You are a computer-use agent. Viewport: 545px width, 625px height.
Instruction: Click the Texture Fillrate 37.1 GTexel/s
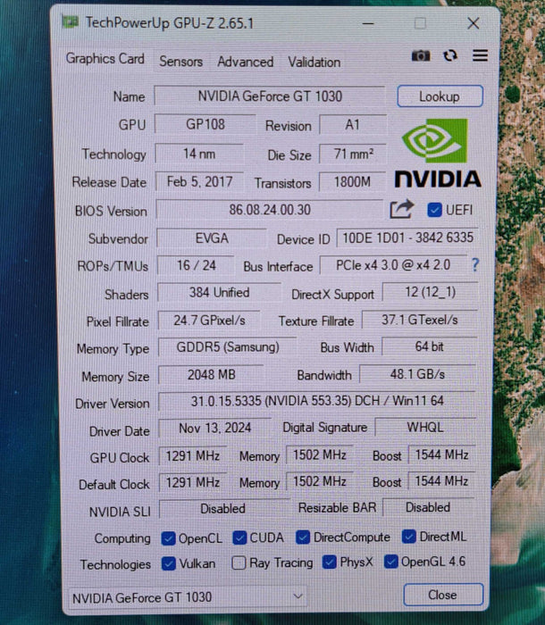(x=419, y=320)
